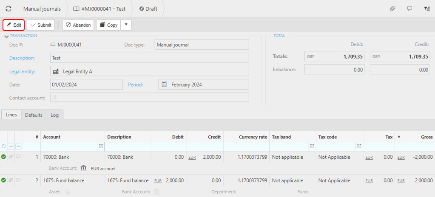
Task: Click the Description field containing Test
Action: click(x=150, y=58)
